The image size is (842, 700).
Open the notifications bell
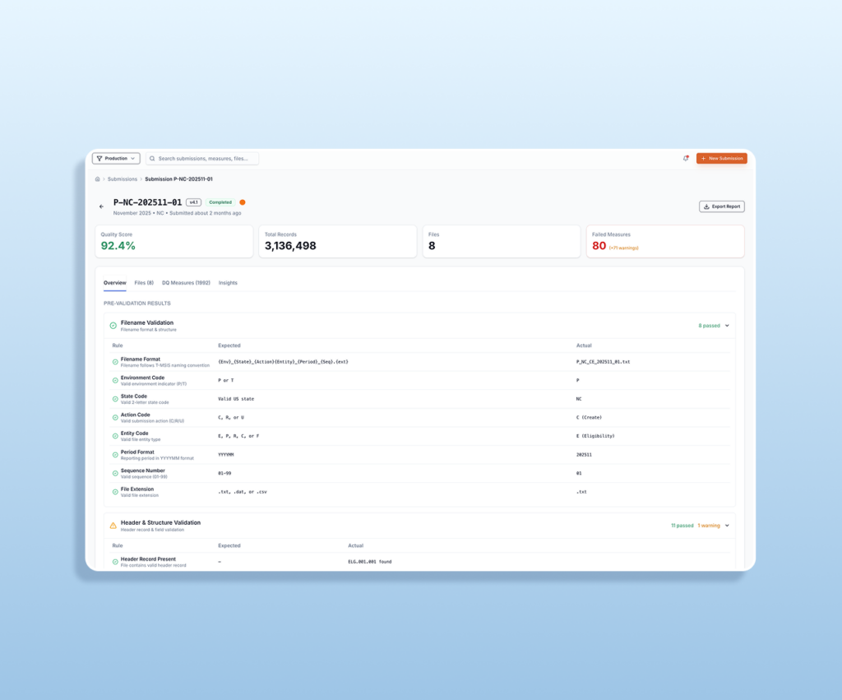pyautogui.click(x=686, y=158)
